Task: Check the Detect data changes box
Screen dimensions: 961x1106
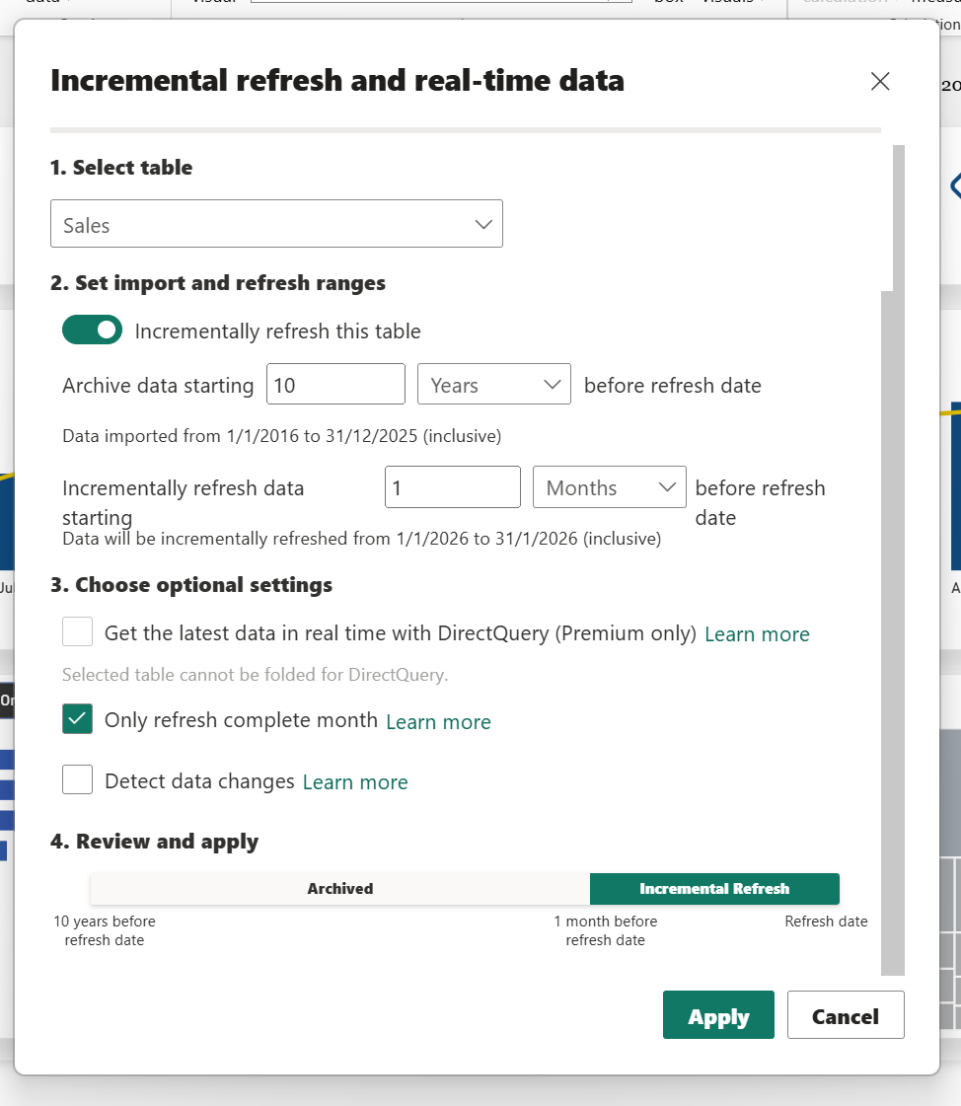Action: [x=78, y=780]
